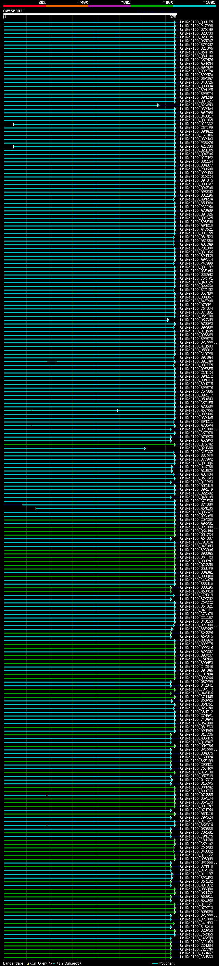The width and height of the screenshot is (219, 966).
Task: Open hit UniRef100_Q9LJA0
Action: (x=196, y=362)
